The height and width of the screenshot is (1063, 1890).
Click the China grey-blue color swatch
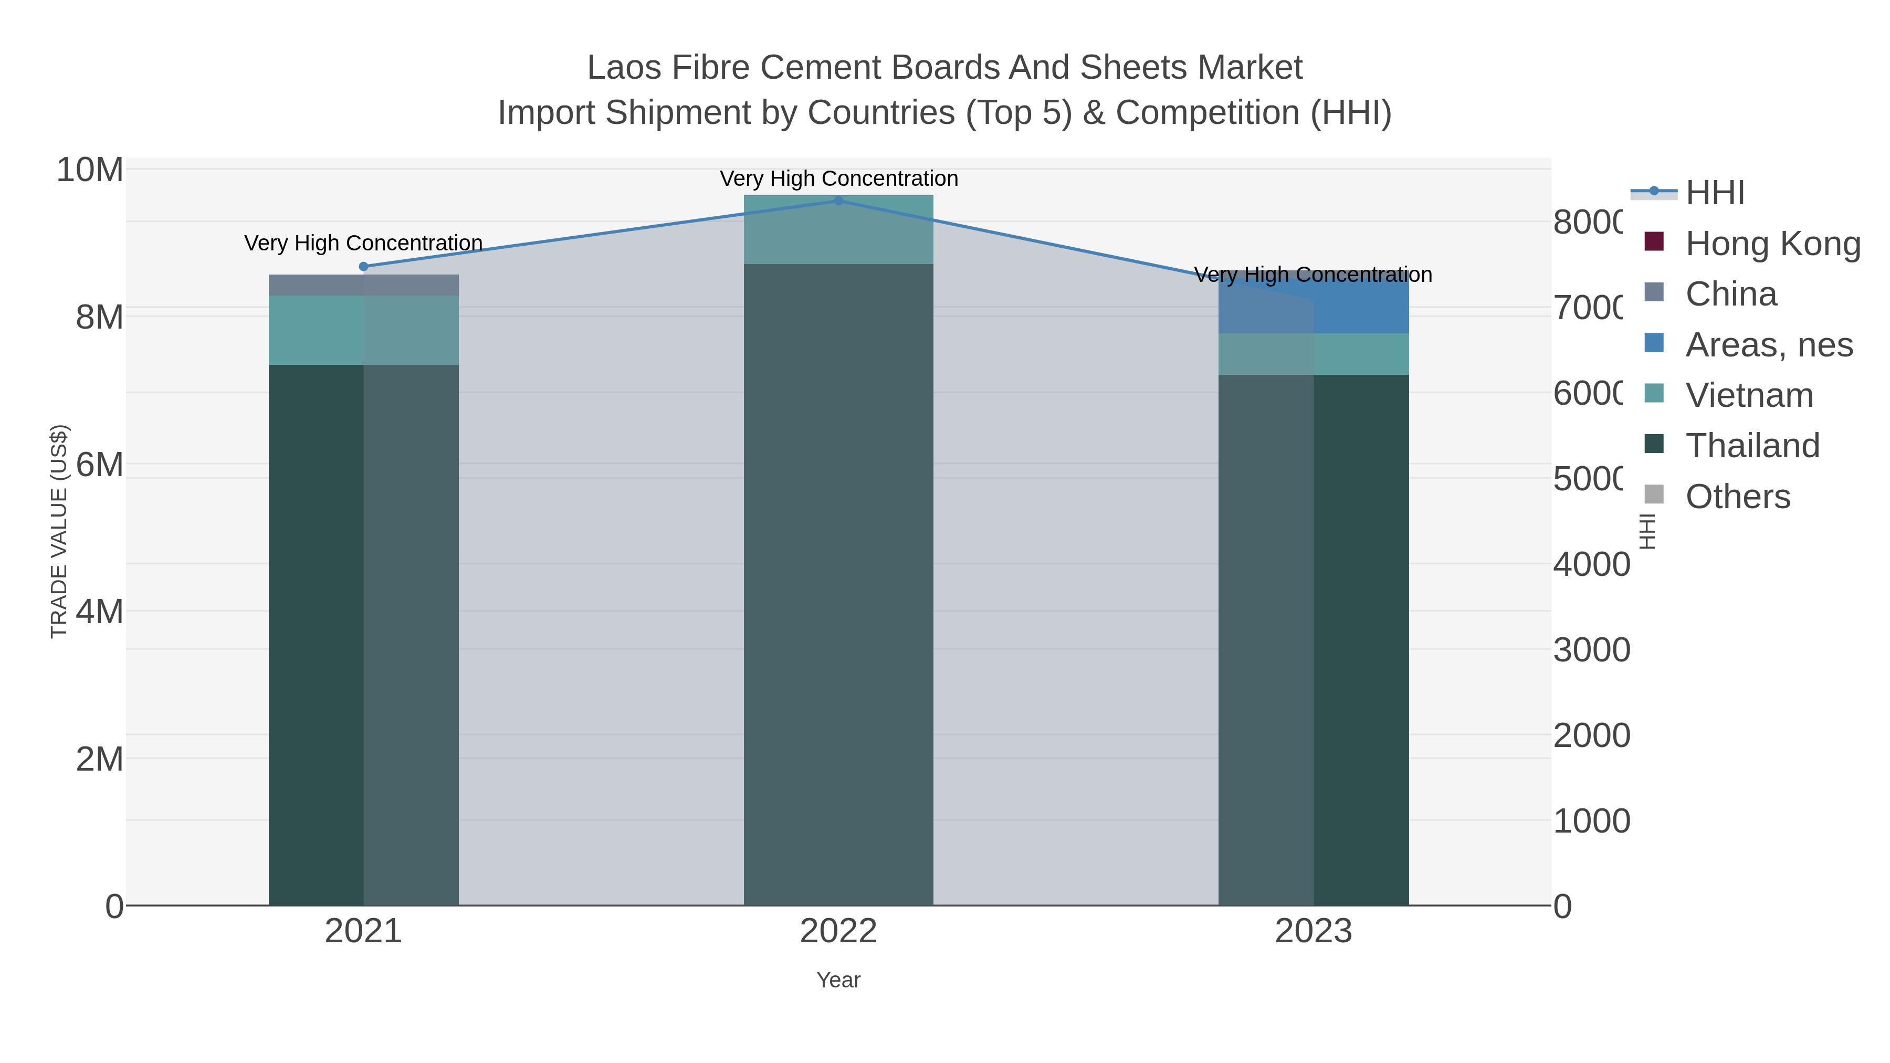(1654, 291)
